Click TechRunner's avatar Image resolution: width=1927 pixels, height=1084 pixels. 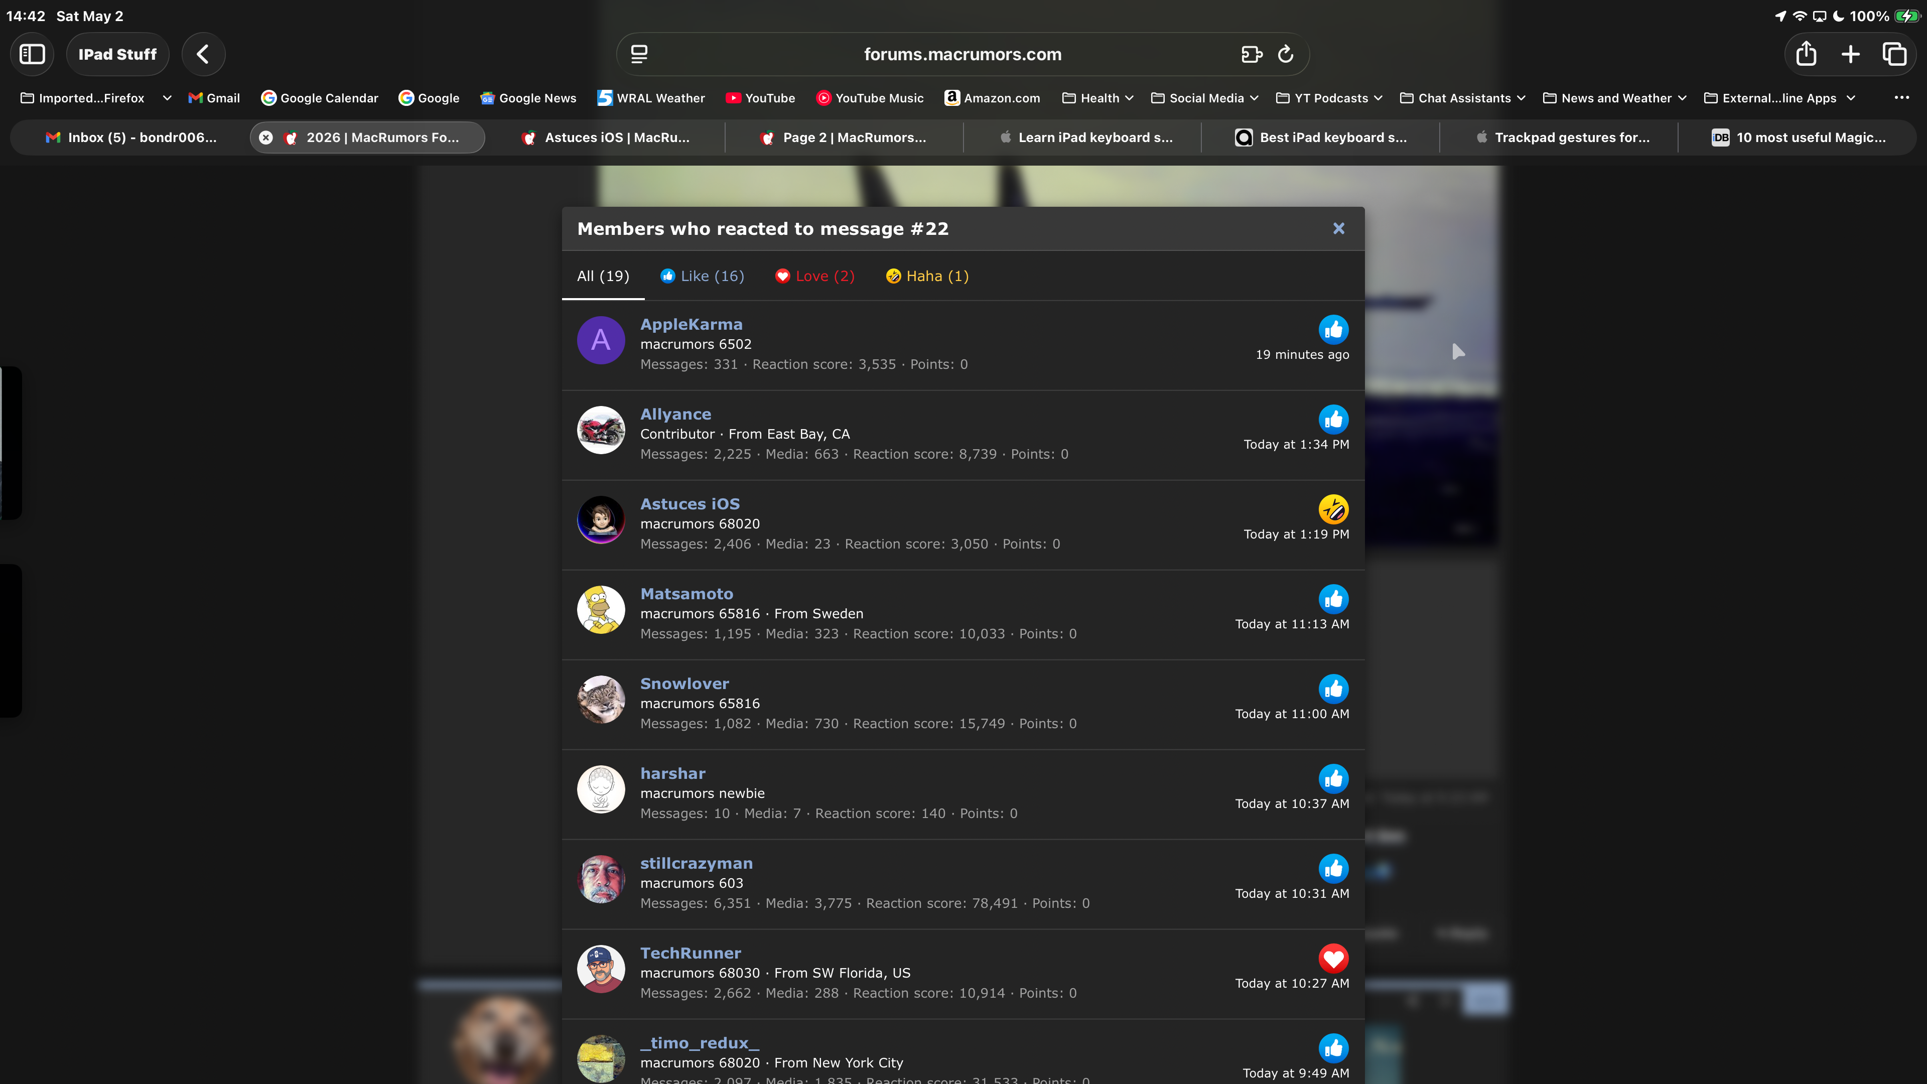601,968
